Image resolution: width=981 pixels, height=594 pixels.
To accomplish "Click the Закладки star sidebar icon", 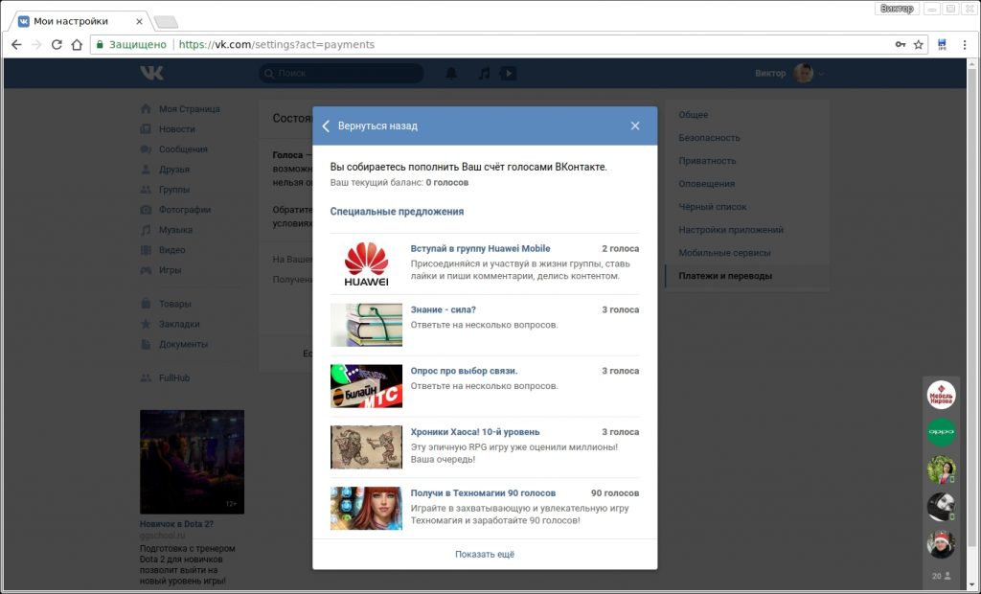I will (146, 324).
